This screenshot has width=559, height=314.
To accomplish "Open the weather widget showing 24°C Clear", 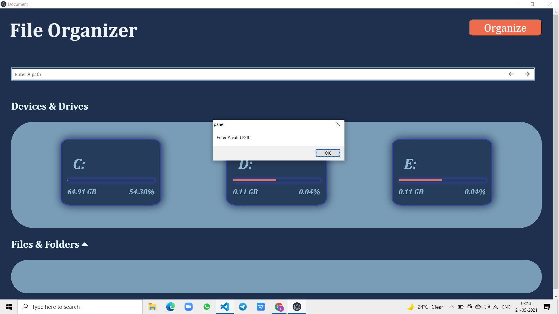I will (425, 307).
